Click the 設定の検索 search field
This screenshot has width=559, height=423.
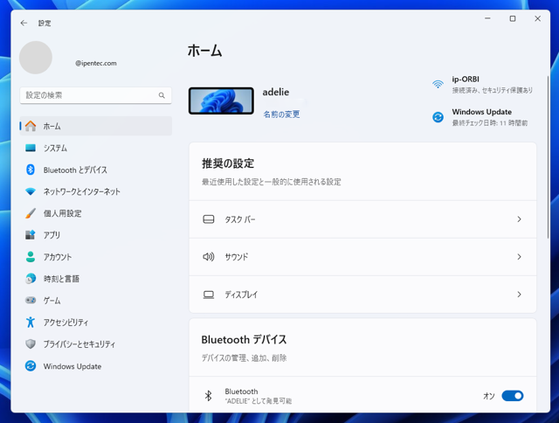(96, 95)
